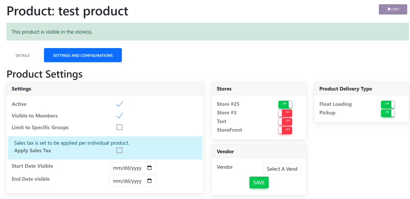Turn off the Pickup delivery toggle
The height and width of the screenshot is (199, 410).
point(388,113)
